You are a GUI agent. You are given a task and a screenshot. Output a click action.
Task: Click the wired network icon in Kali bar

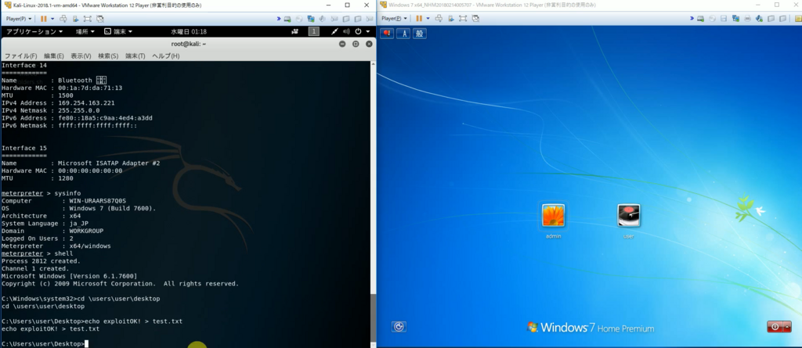334,32
